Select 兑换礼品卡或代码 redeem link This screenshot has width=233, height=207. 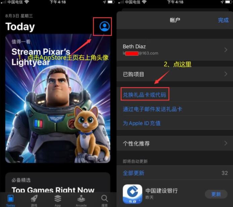[x=145, y=94]
